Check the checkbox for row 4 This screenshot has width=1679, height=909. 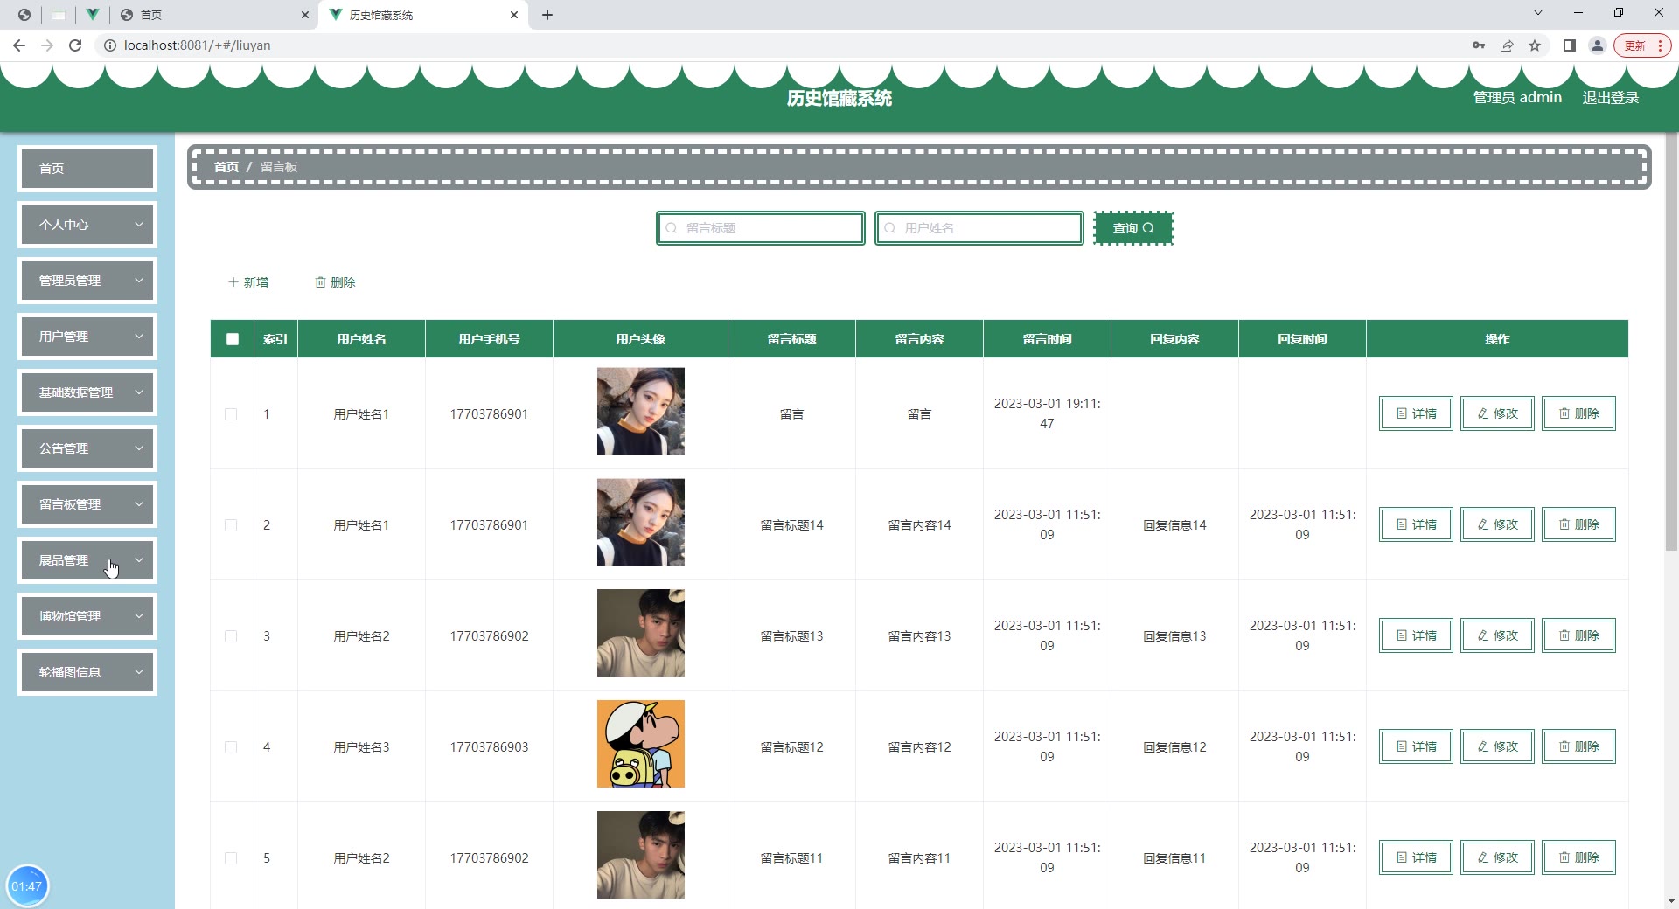click(231, 747)
